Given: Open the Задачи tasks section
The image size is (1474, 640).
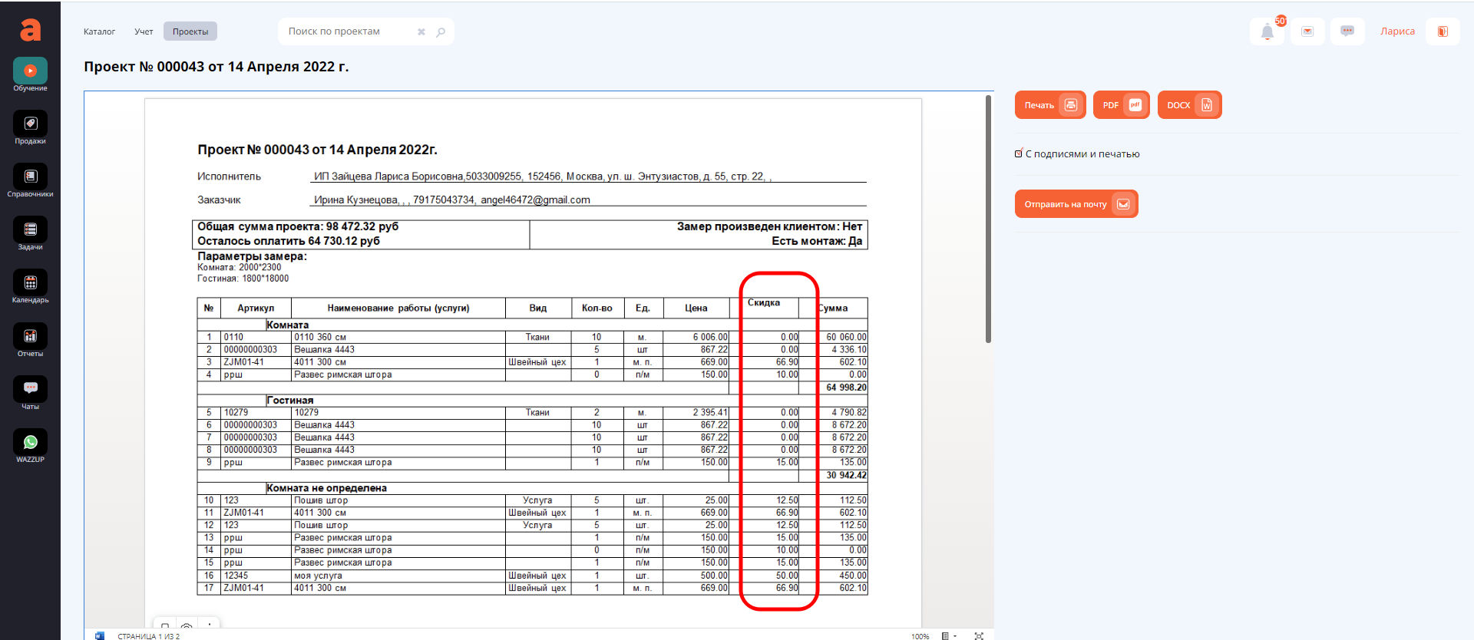Looking at the screenshot, I should pyautogui.click(x=30, y=230).
